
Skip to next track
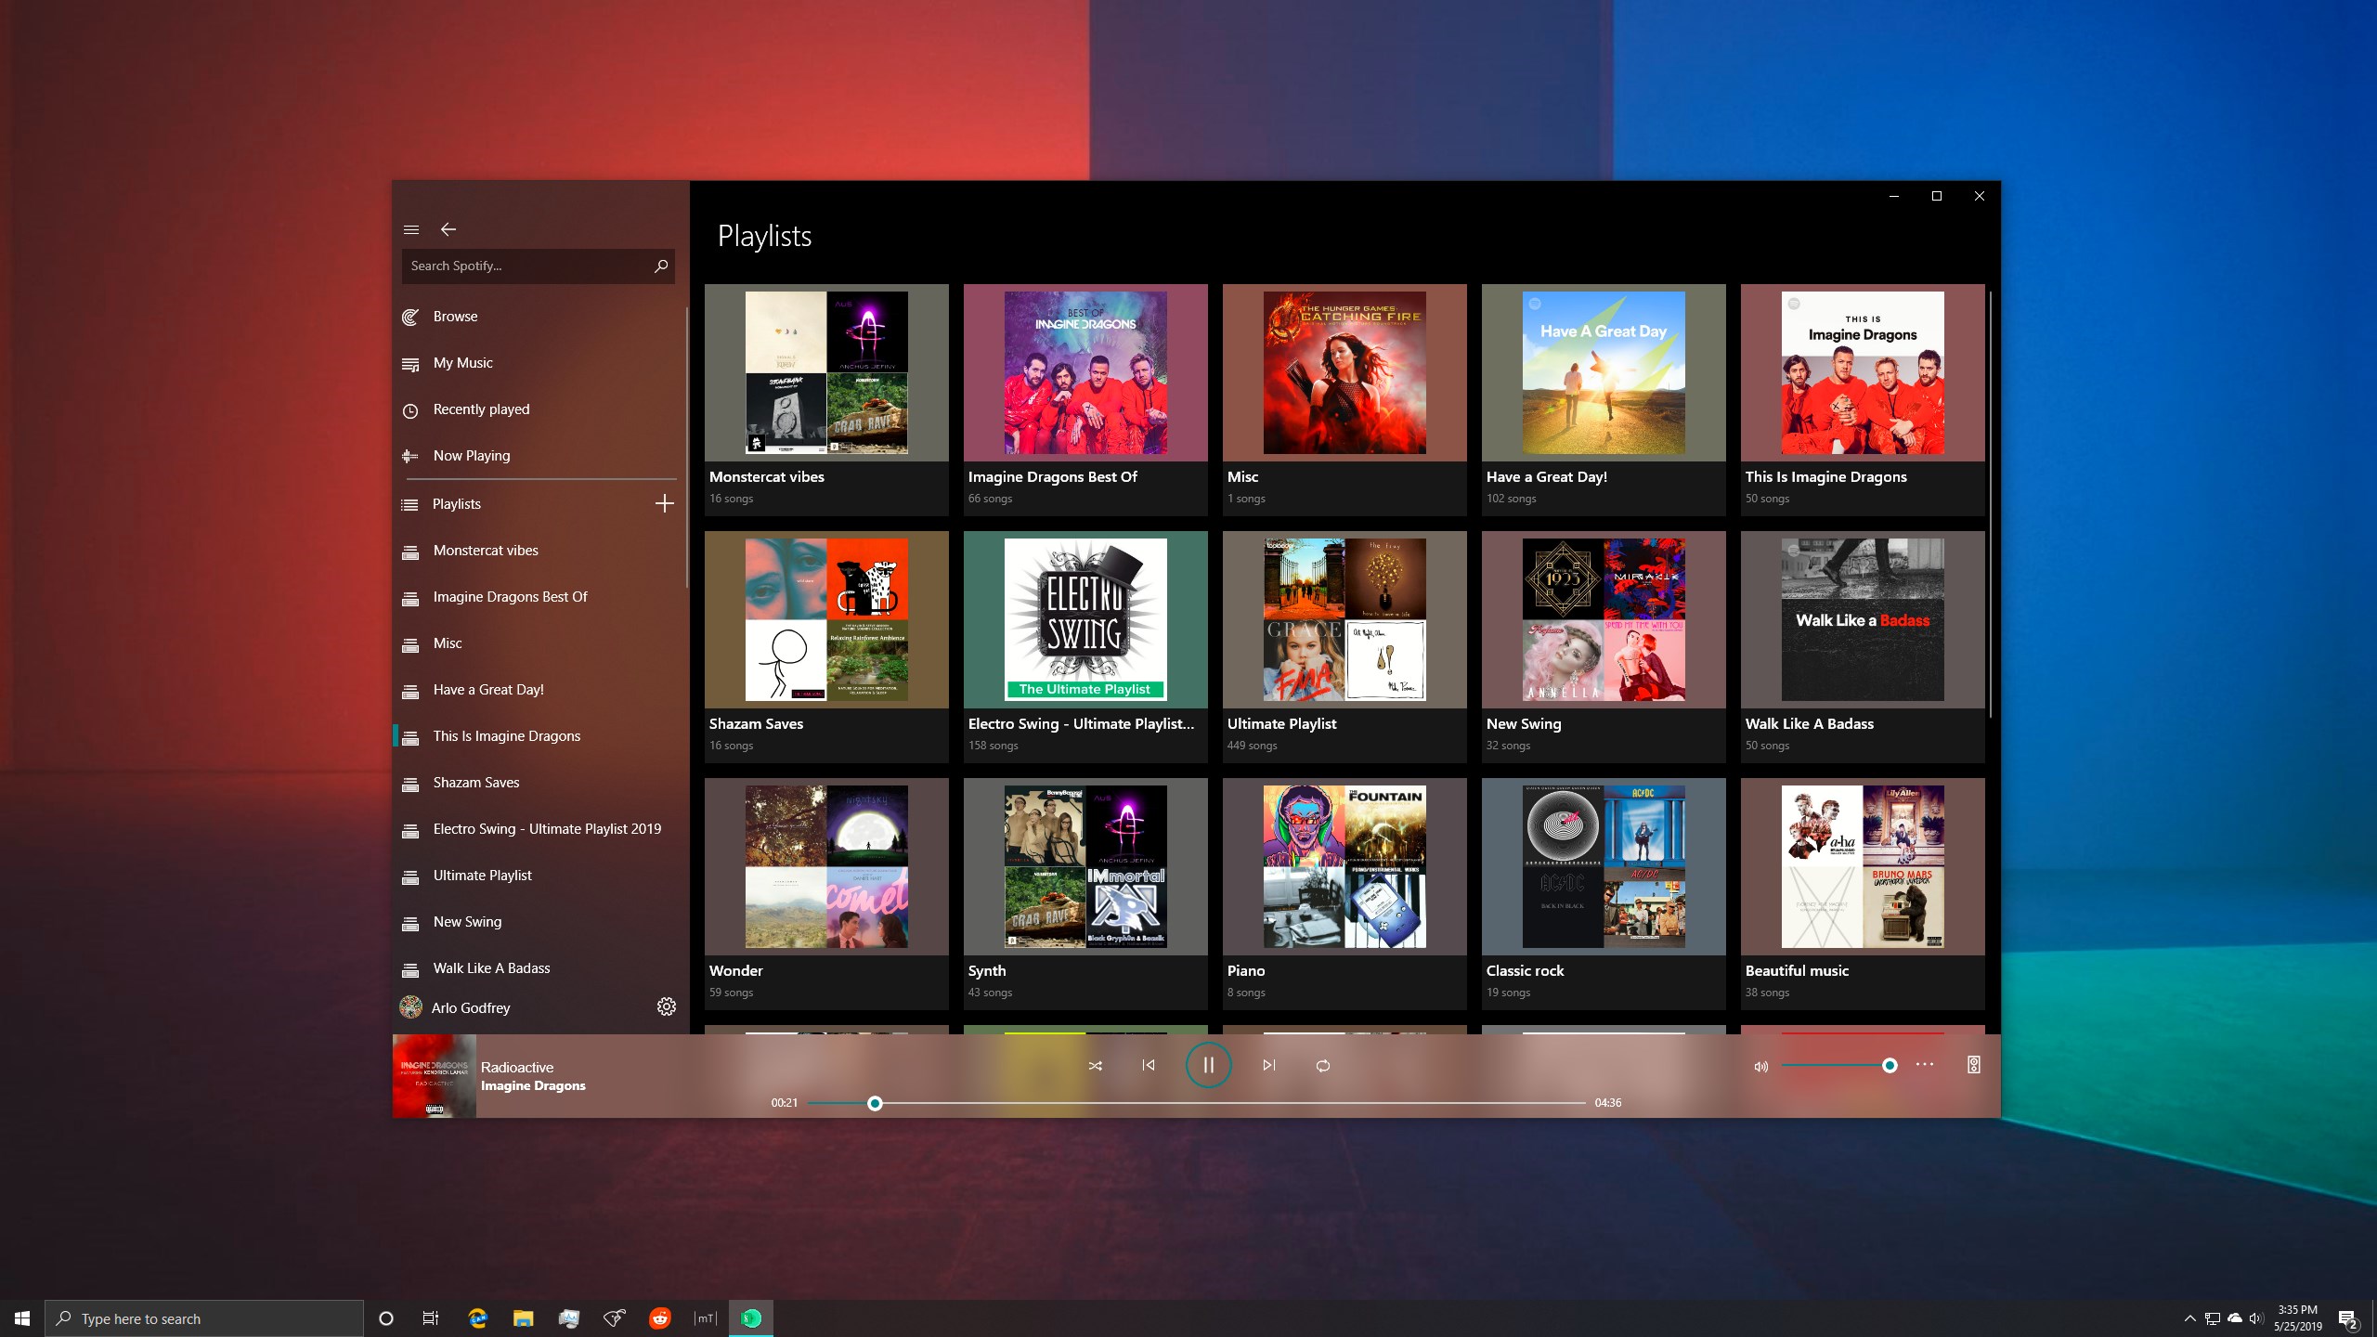[1268, 1066]
